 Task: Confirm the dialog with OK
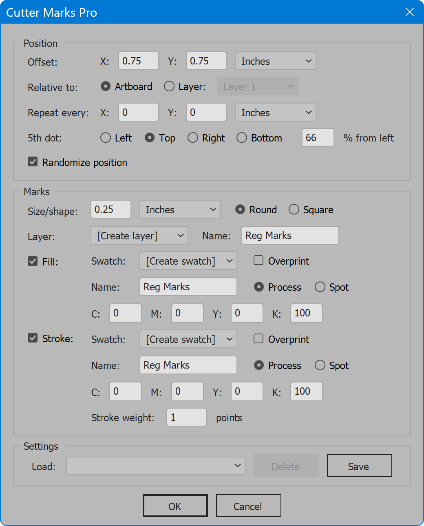(175, 506)
